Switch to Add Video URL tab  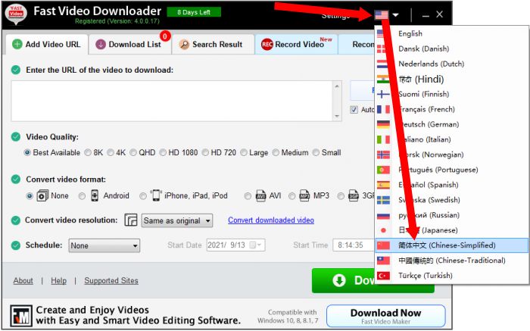pos(47,44)
